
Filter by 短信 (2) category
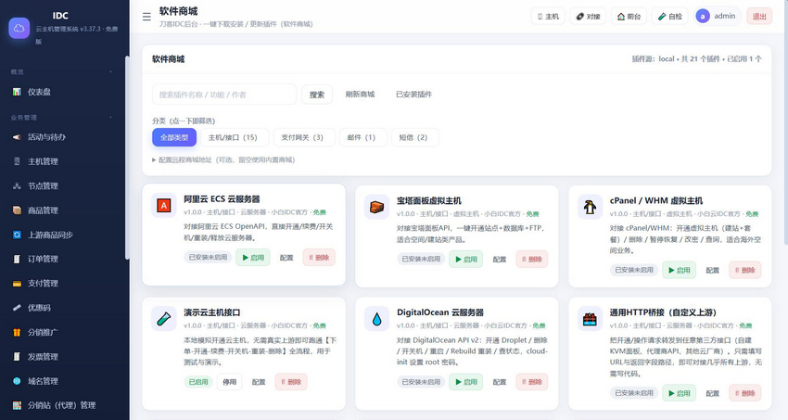pos(415,137)
